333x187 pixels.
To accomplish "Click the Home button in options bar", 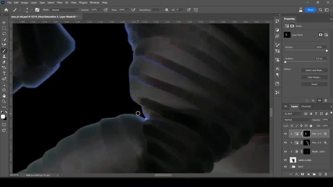I will (x=6, y=10).
